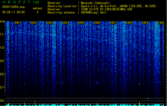This screenshot has width=167, height=106.
Task: Click the 'Receiving Location' field label
Action: click(62, 6)
